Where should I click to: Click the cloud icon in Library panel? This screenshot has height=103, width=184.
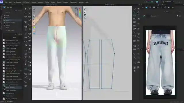8,7
